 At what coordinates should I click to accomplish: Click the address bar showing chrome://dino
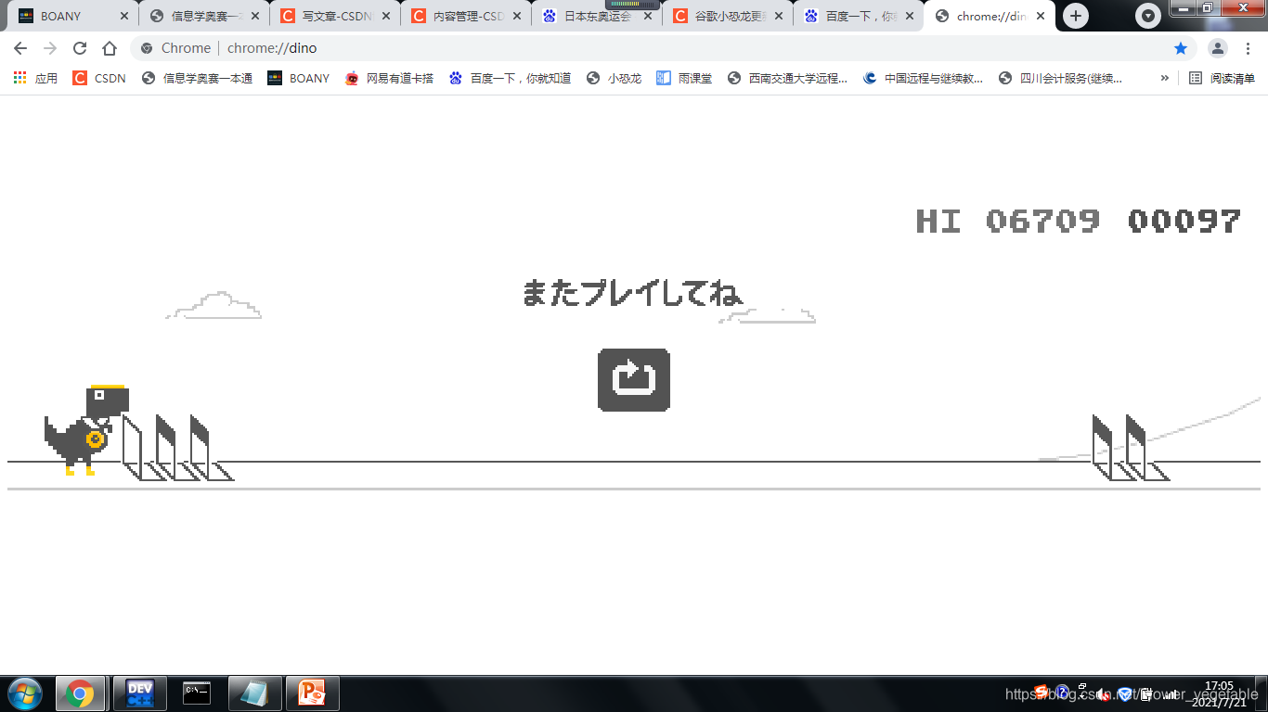point(663,48)
